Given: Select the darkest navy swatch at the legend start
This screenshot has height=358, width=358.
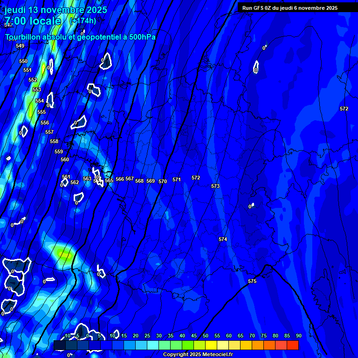Looking at the screenshot, I should point(60,345).
